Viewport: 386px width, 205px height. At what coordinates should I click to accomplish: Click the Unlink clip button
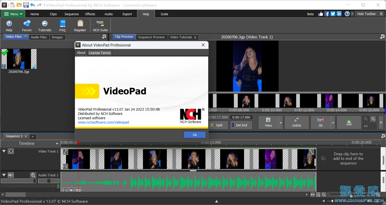pos(297,122)
